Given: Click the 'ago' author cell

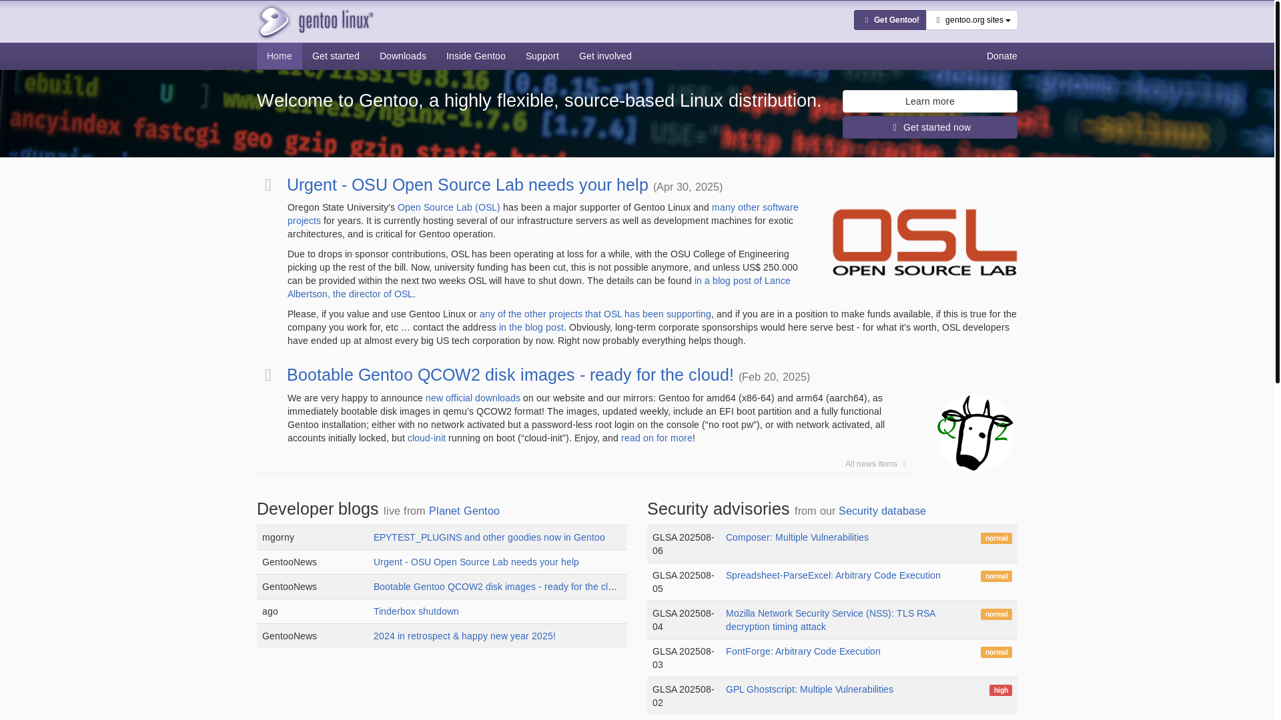Looking at the screenshot, I should click(312, 611).
